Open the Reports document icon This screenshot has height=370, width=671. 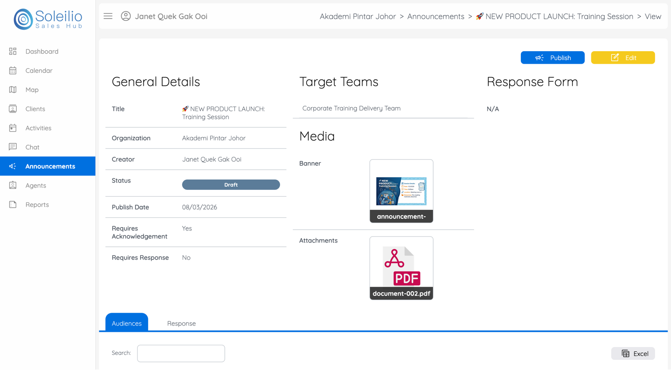(13, 204)
